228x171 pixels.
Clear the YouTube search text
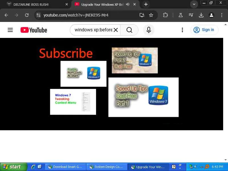[x=116, y=30]
